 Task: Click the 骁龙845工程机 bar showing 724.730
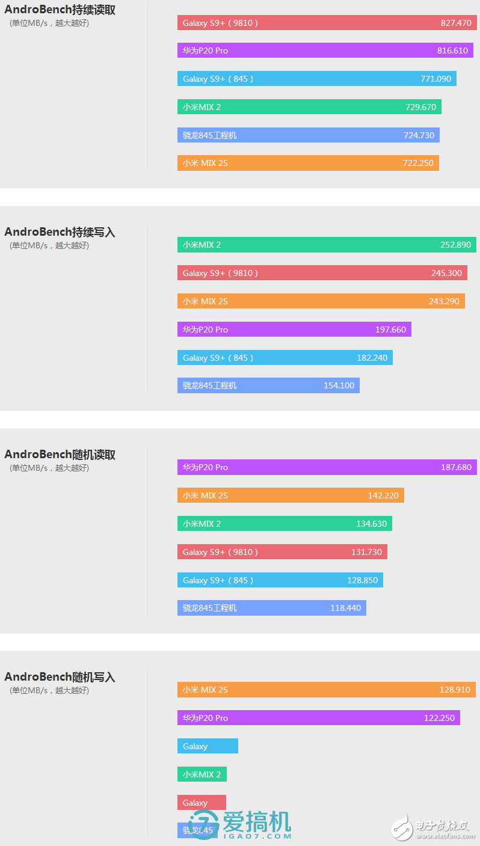coord(308,135)
